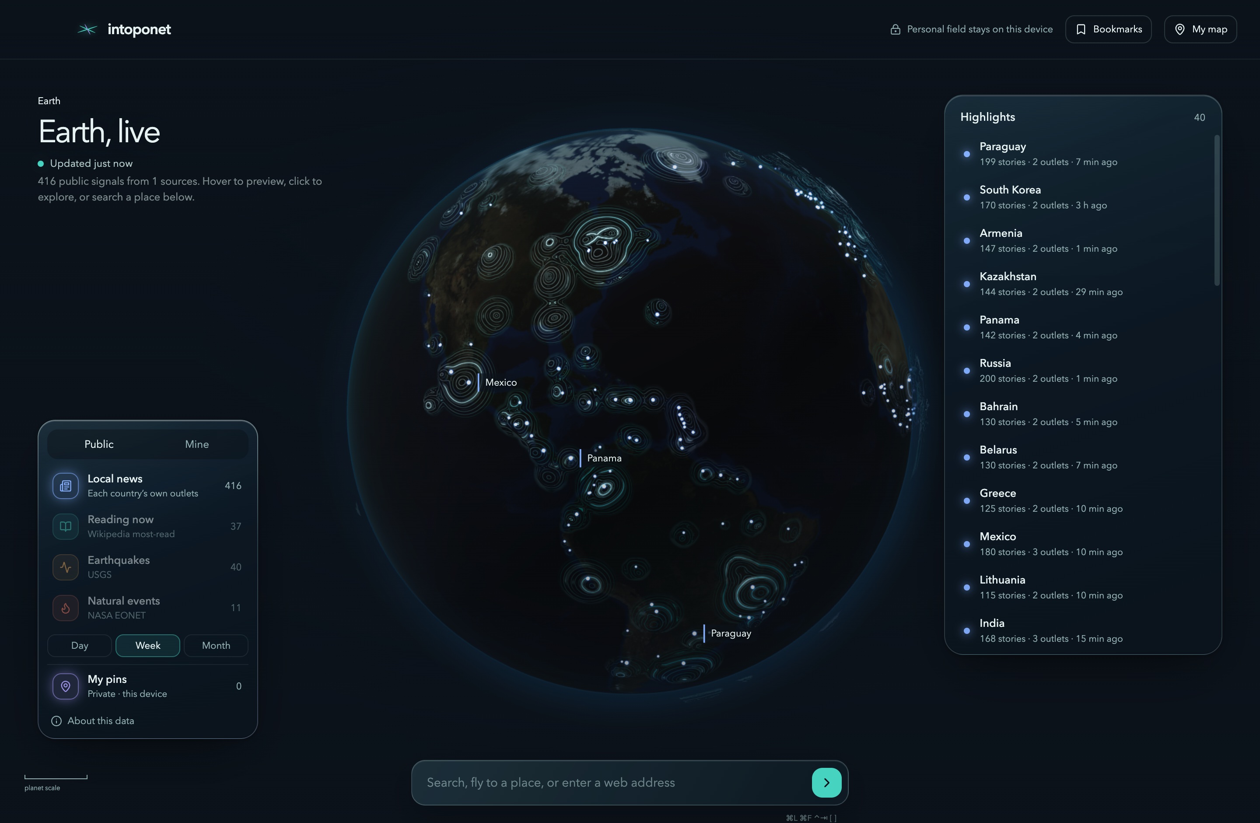Screen dimensions: 1260x823
Task: Click the green status dot by Updated just now
Action: point(41,164)
